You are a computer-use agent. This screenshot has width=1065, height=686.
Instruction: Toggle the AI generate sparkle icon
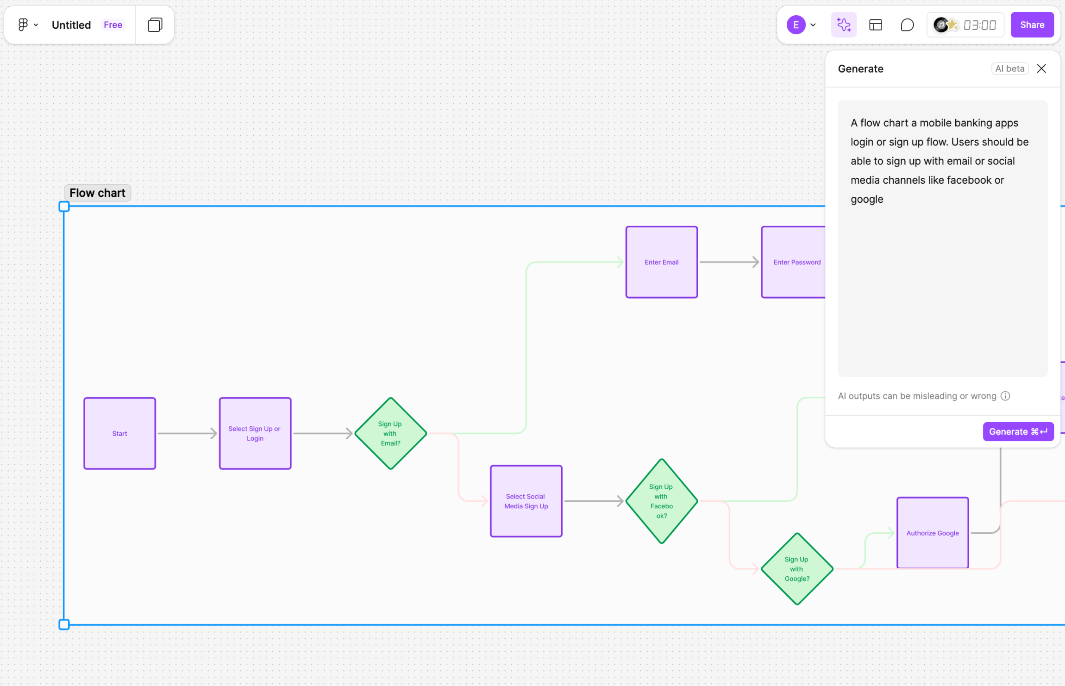click(844, 25)
